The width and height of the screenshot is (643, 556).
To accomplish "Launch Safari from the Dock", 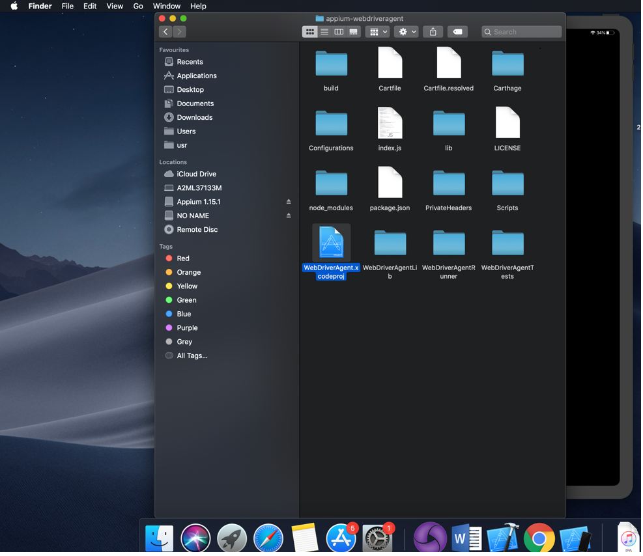I will click(x=268, y=538).
